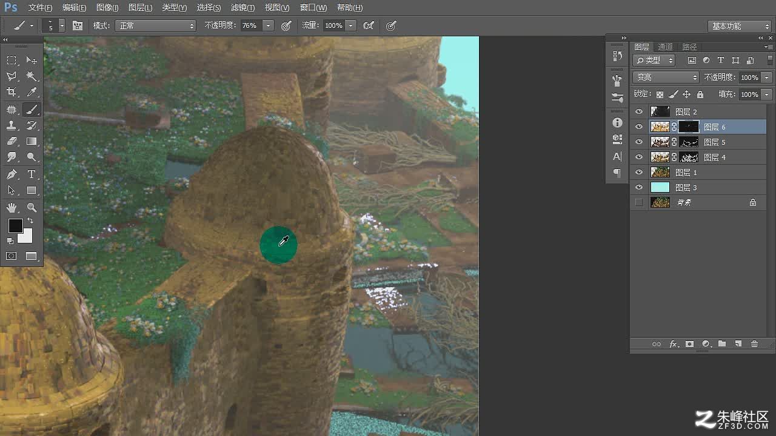
Task: Enable airbrush-style build-up
Action: [368, 25]
